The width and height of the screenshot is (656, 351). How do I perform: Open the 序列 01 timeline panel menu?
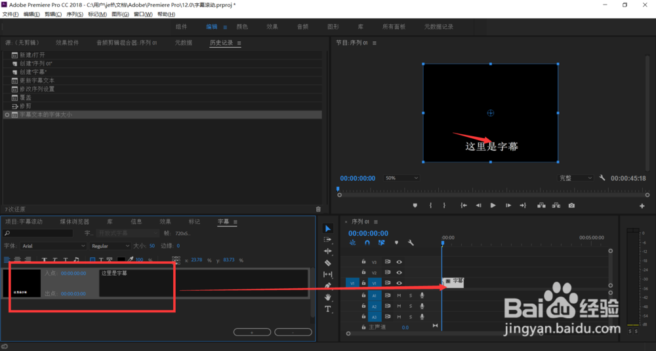coord(376,222)
